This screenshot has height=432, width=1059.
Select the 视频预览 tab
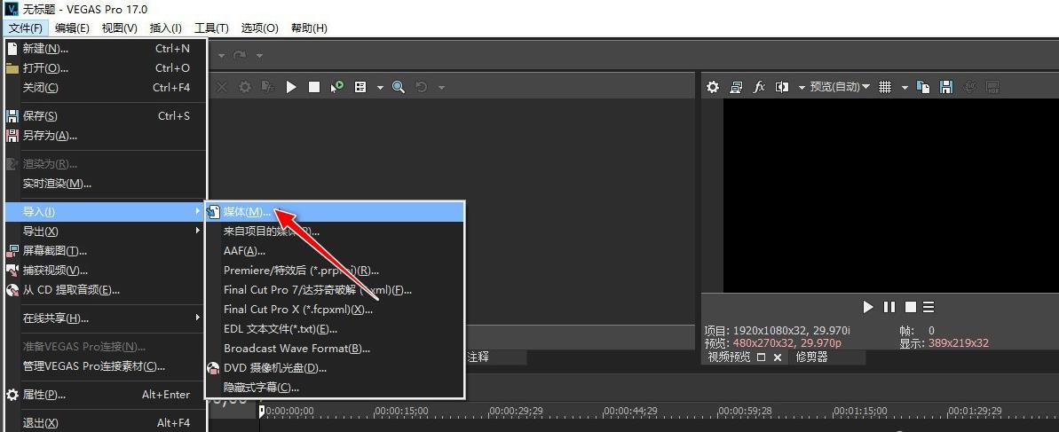click(729, 357)
